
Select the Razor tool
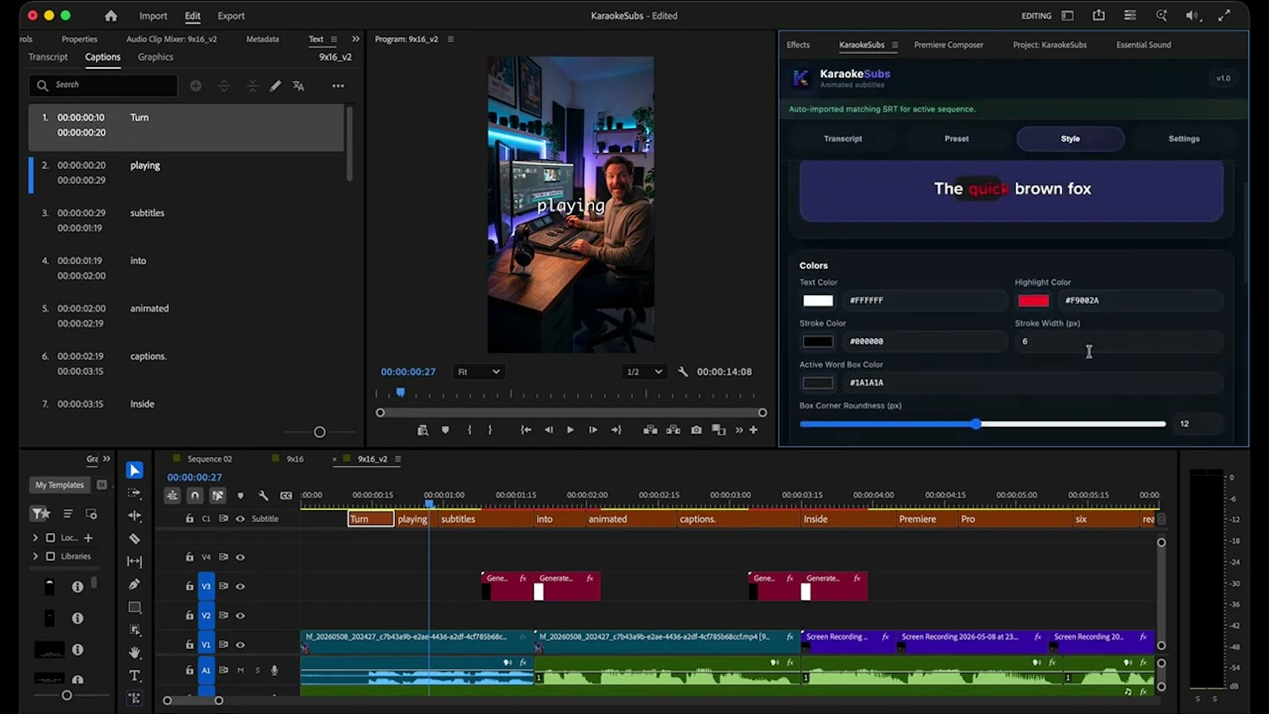click(135, 539)
